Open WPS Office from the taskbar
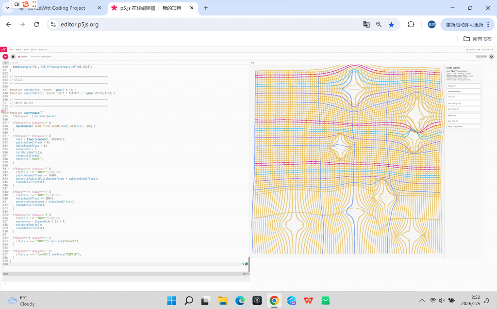The width and height of the screenshot is (497, 309). (x=308, y=301)
